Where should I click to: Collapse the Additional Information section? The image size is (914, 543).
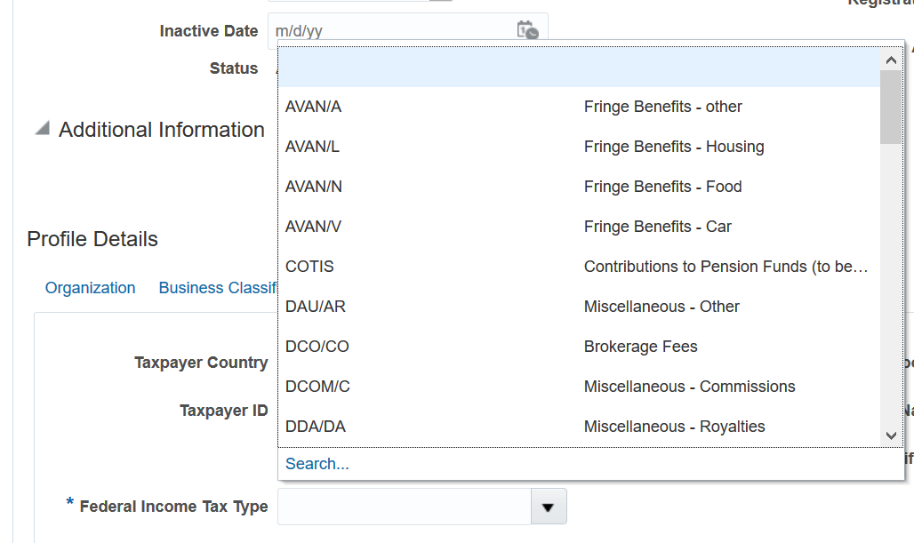[40, 127]
